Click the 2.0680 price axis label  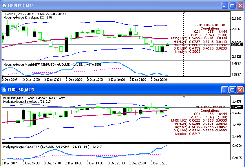(x=237, y=18)
